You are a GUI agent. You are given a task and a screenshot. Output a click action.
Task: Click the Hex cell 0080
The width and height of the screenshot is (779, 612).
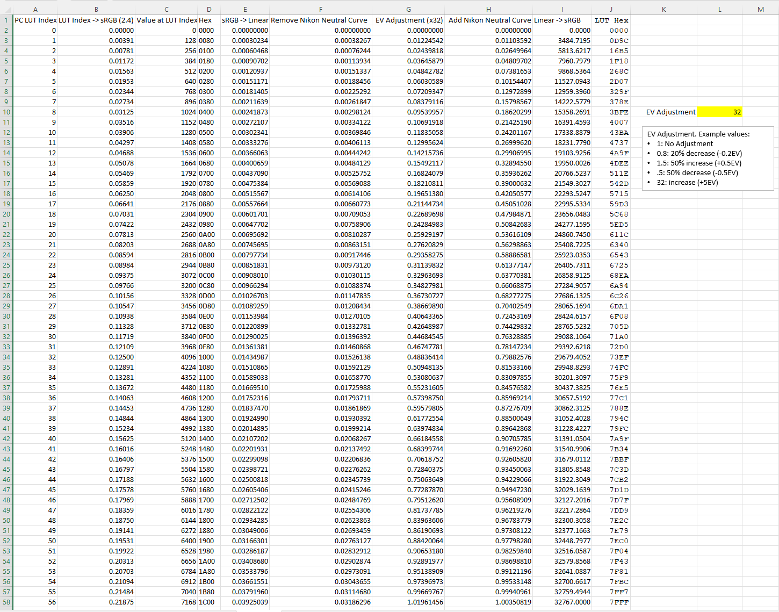[x=209, y=40]
